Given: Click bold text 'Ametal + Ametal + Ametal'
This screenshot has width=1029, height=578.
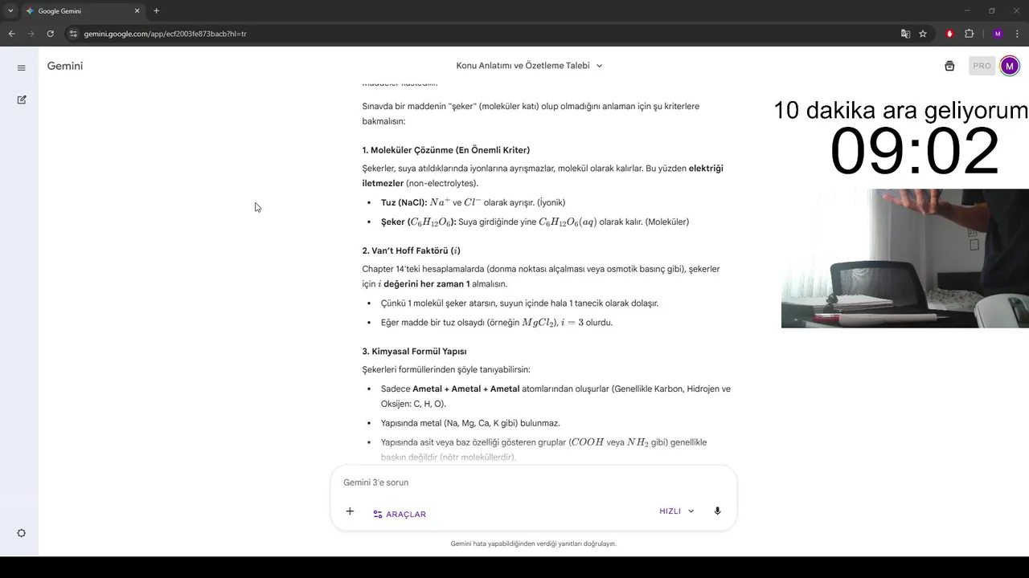Looking at the screenshot, I should pyautogui.click(x=466, y=389).
